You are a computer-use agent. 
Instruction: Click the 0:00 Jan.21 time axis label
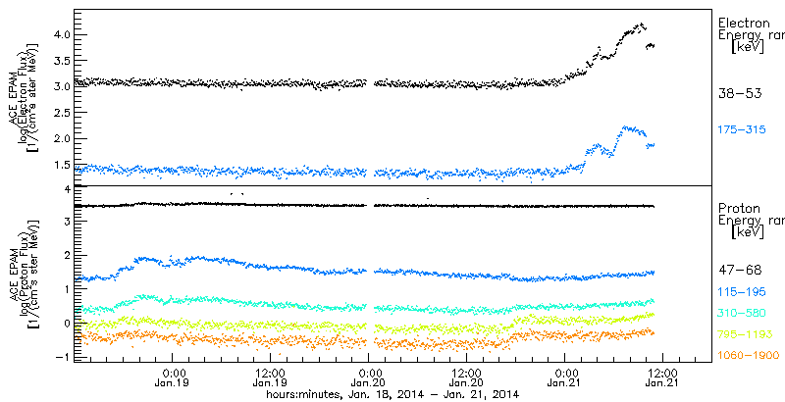pyautogui.click(x=565, y=377)
